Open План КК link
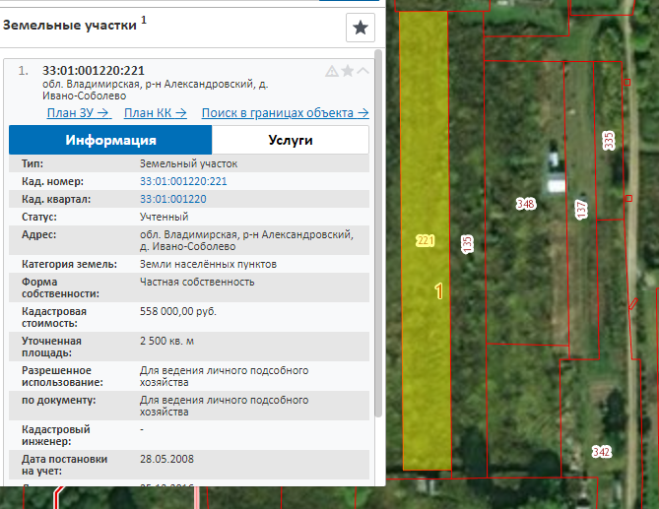659x509 pixels. (156, 113)
